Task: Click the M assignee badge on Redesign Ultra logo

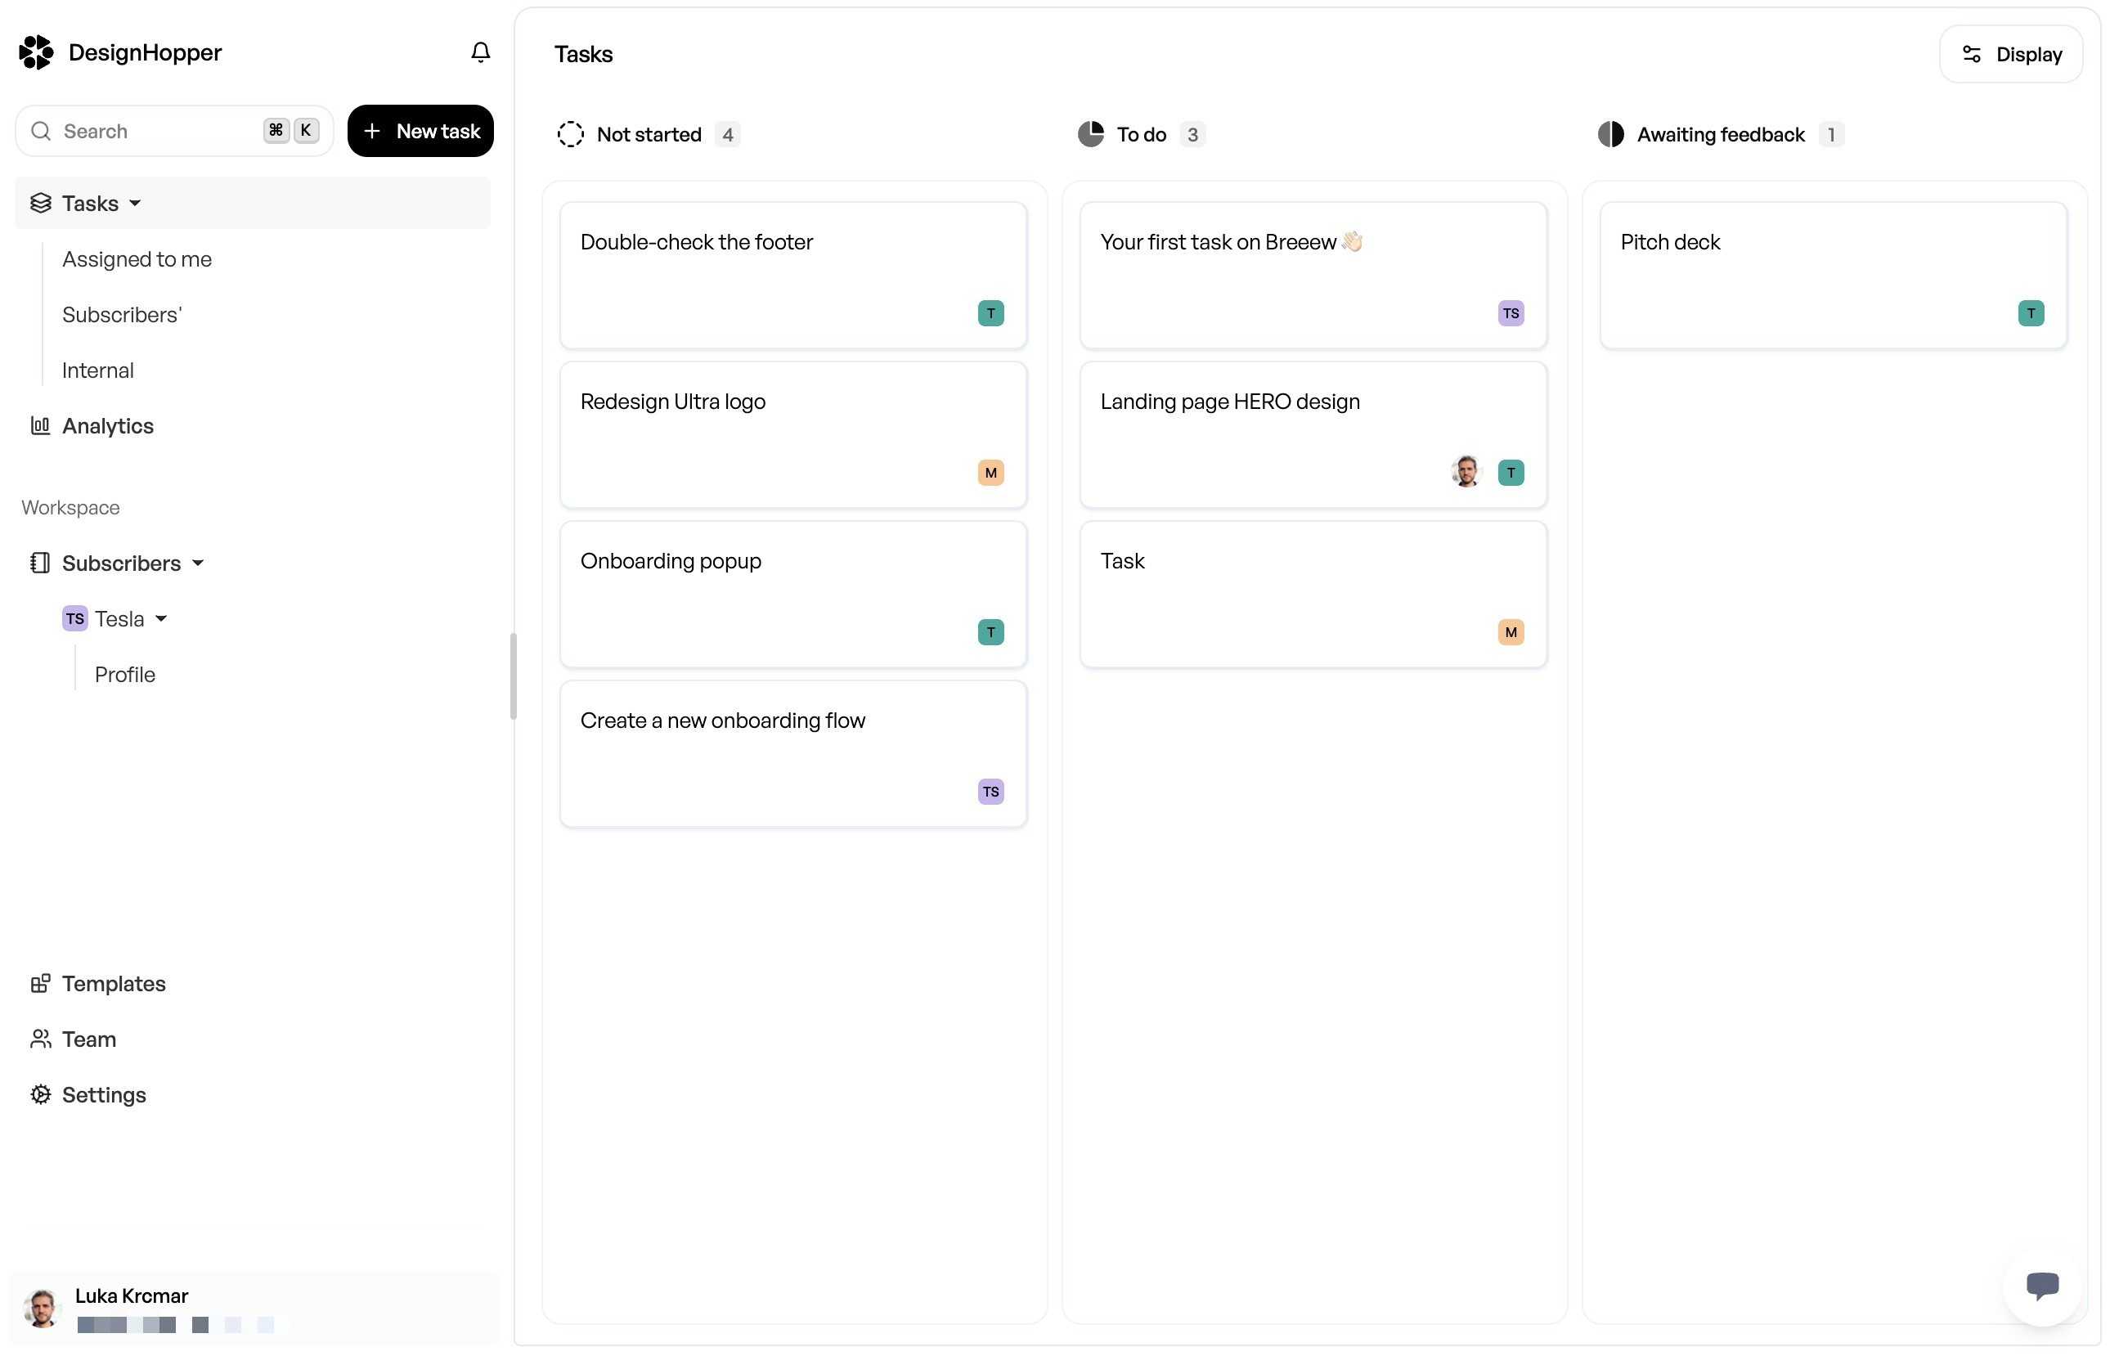Action: tap(990, 473)
